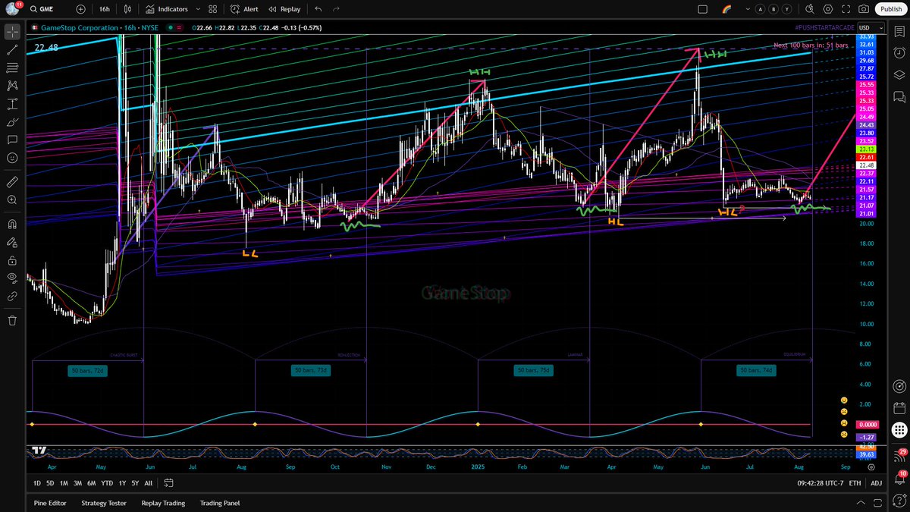The width and height of the screenshot is (910, 512).
Task: Toggle ETH extended hours session
Action: coord(855,483)
